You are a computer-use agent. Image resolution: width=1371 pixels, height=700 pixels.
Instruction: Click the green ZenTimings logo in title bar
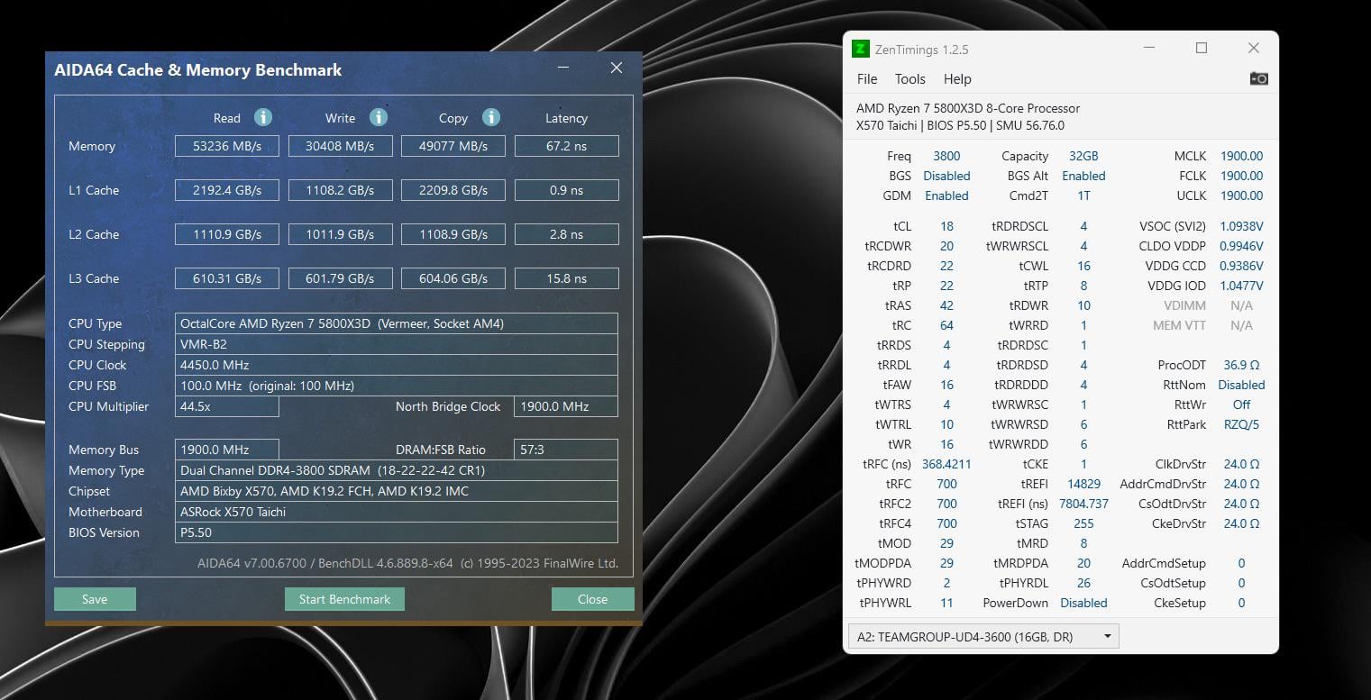pos(861,49)
